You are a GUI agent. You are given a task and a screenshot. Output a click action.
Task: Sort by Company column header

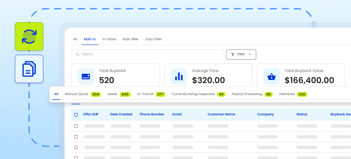pyautogui.click(x=265, y=114)
